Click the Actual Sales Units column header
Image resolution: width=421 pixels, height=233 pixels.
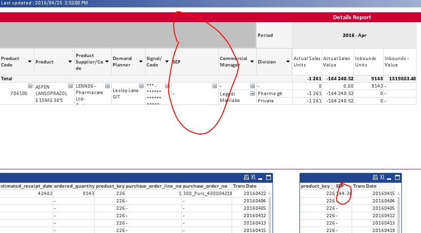tap(307, 62)
